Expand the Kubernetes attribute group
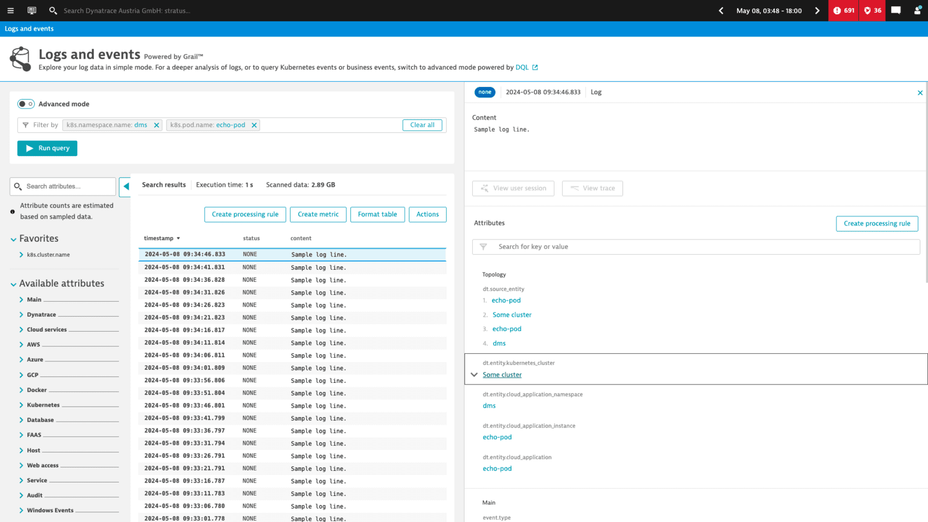This screenshot has width=928, height=522. [x=21, y=405]
